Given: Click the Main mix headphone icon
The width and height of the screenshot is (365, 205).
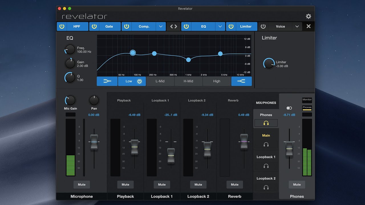Looking at the screenshot, I should [x=266, y=145].
